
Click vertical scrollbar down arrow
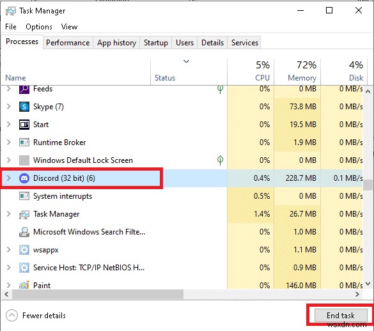368,284
